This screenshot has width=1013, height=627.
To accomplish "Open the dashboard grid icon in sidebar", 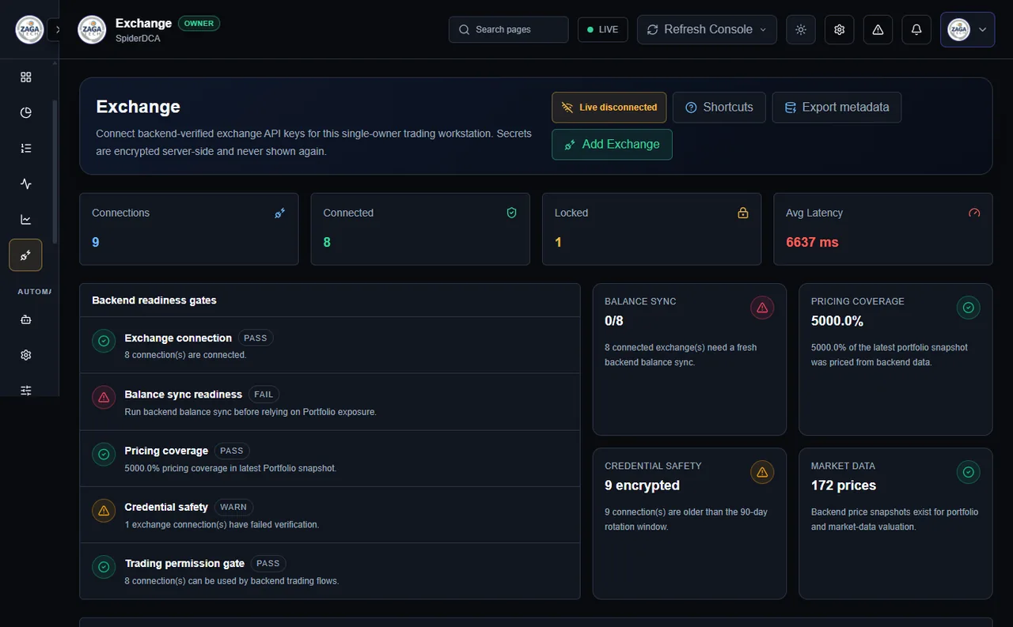I will [x=26, y=77].
